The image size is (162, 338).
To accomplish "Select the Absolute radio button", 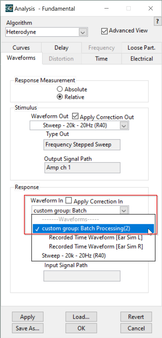I will [x=60, y=89].
